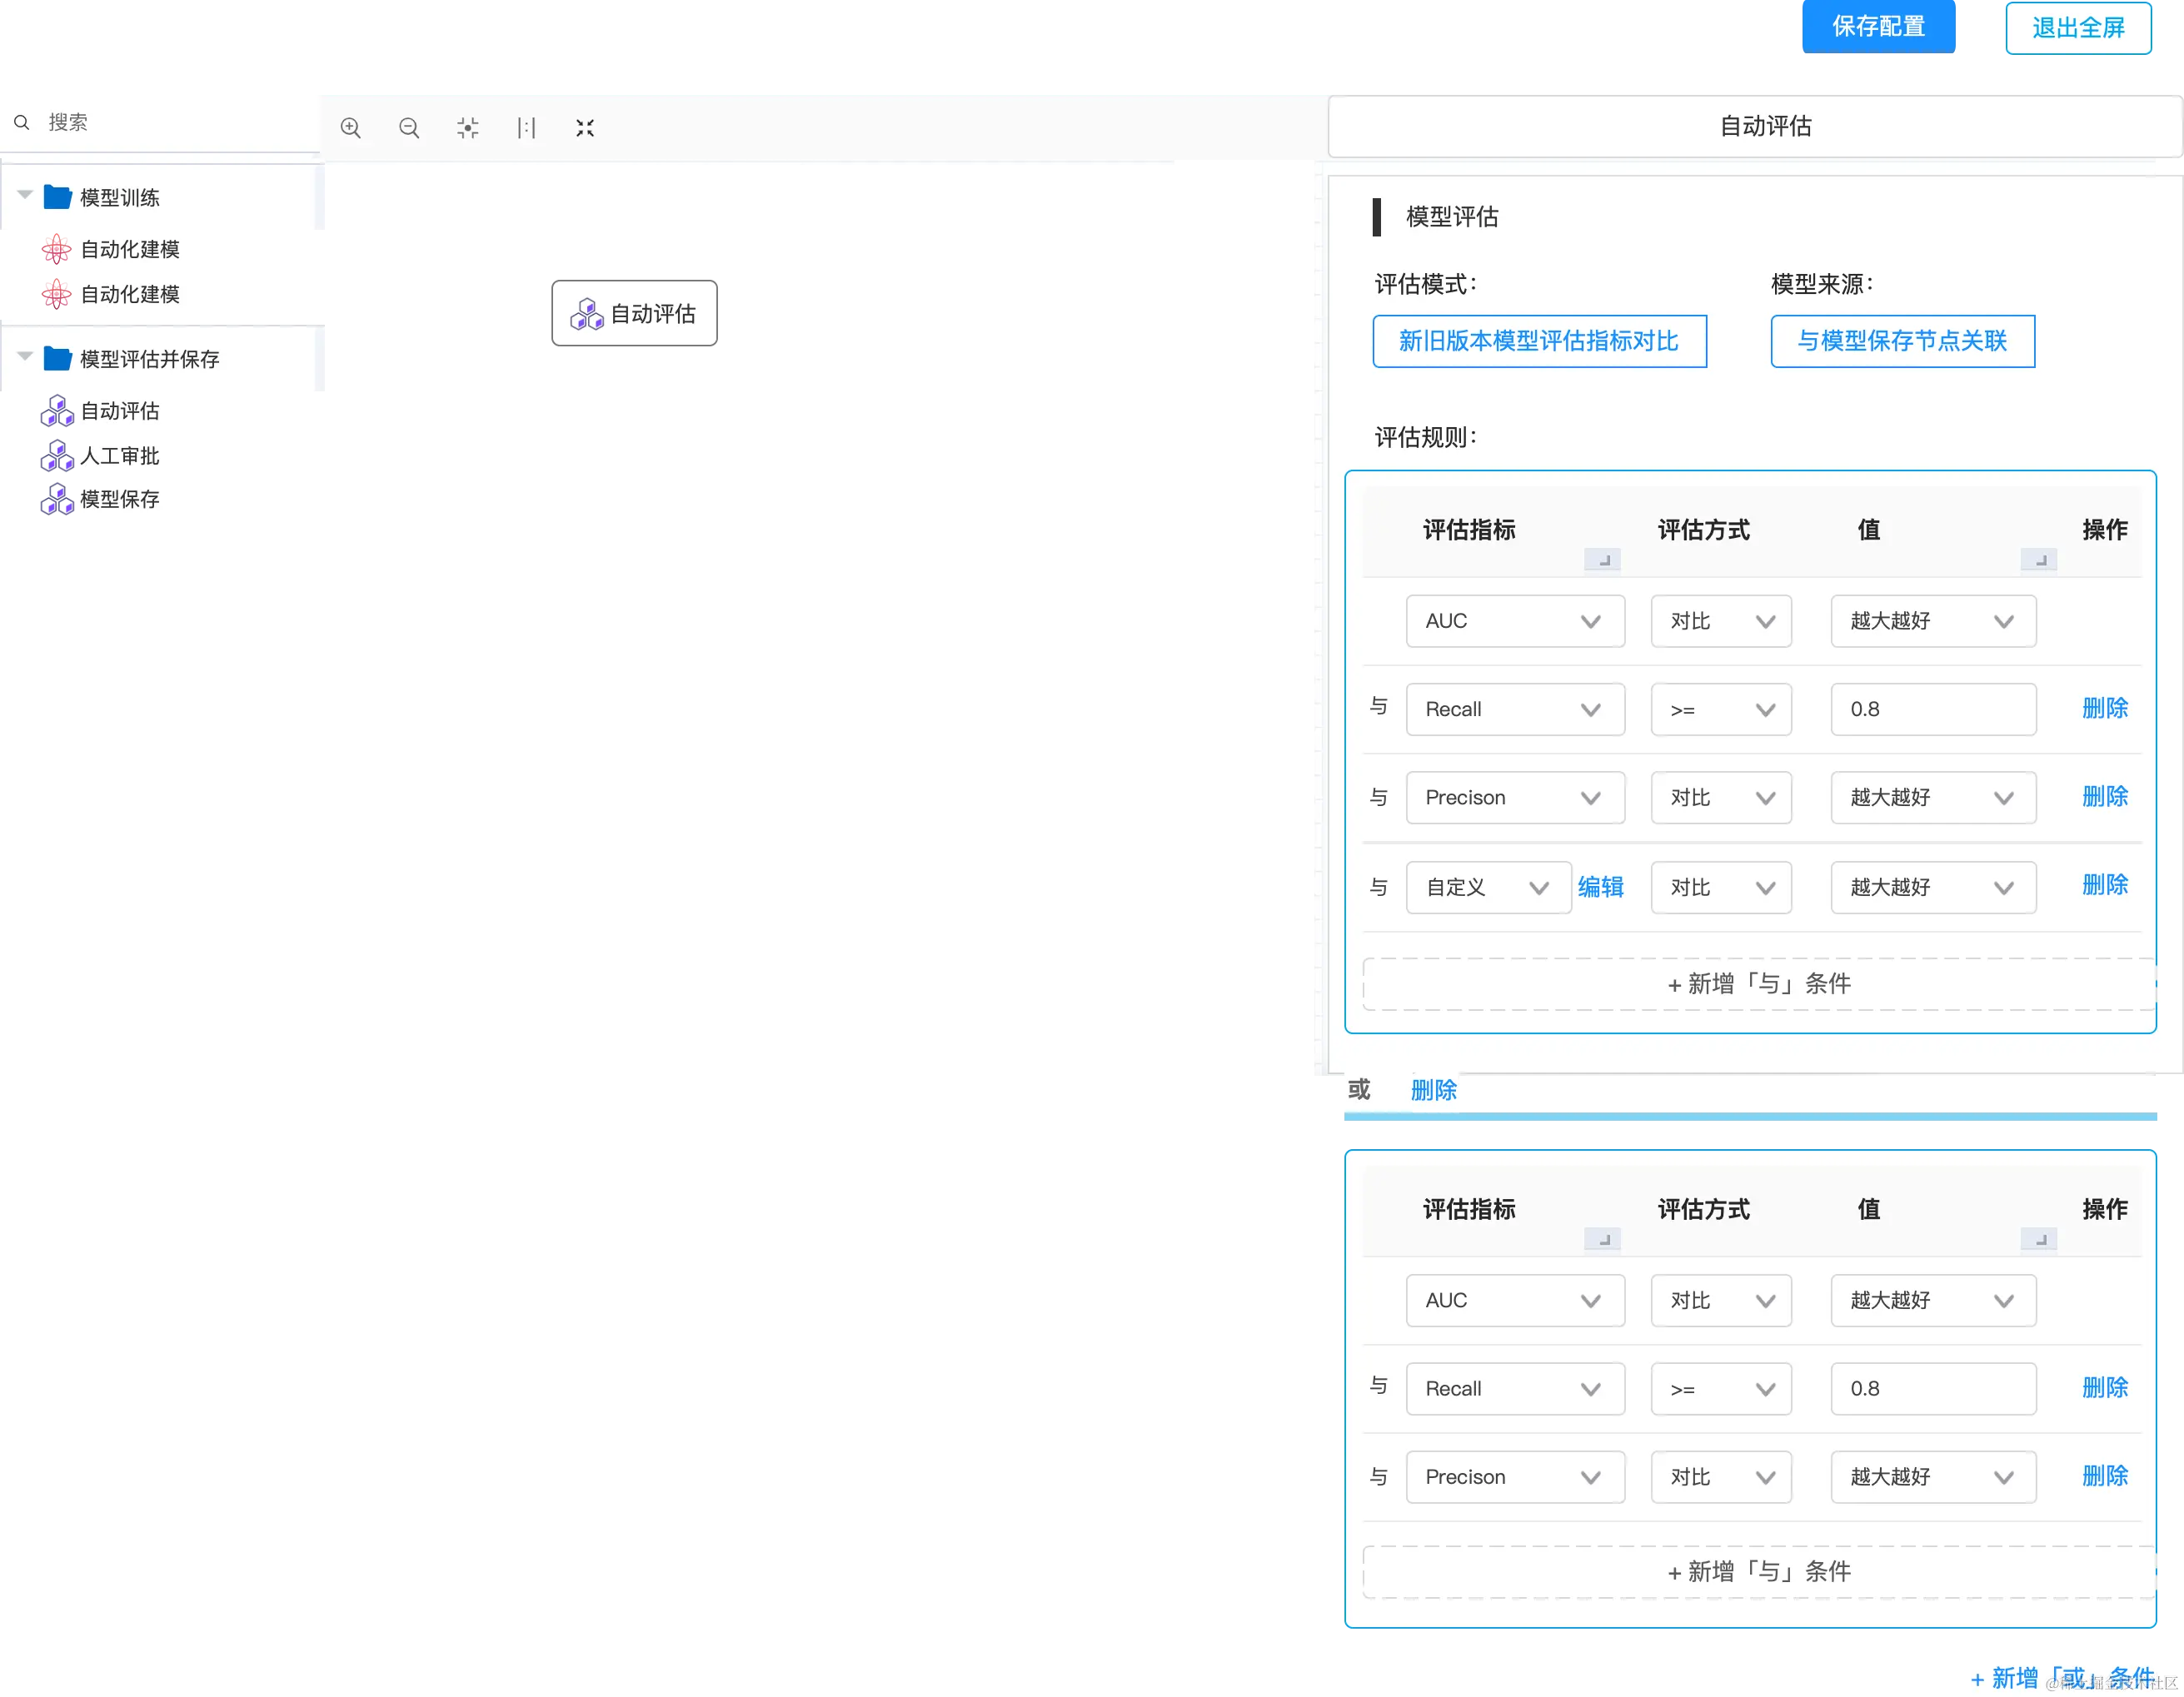The image size is (2184, 1697).
Task: Select 人工审批 component in sidebar
Action: point(120,457)
